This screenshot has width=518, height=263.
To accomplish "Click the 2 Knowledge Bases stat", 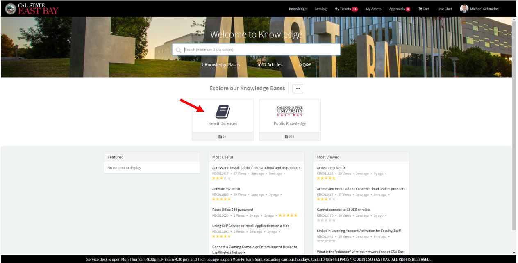I will pyautogui.click(x=220, y=65).
